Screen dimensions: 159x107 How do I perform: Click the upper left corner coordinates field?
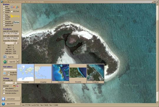[11, 33]
